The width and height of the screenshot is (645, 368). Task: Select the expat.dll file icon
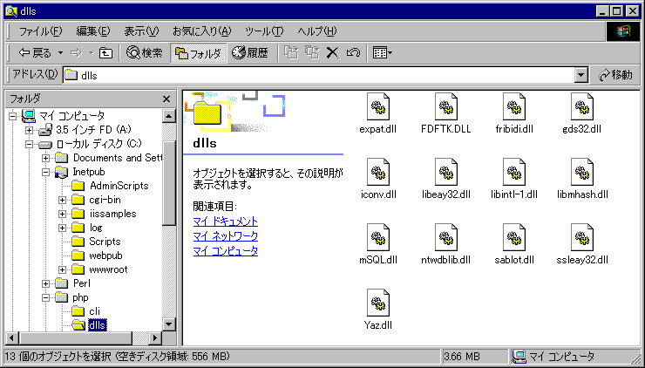pyautogui.click(x=377, y=106)
